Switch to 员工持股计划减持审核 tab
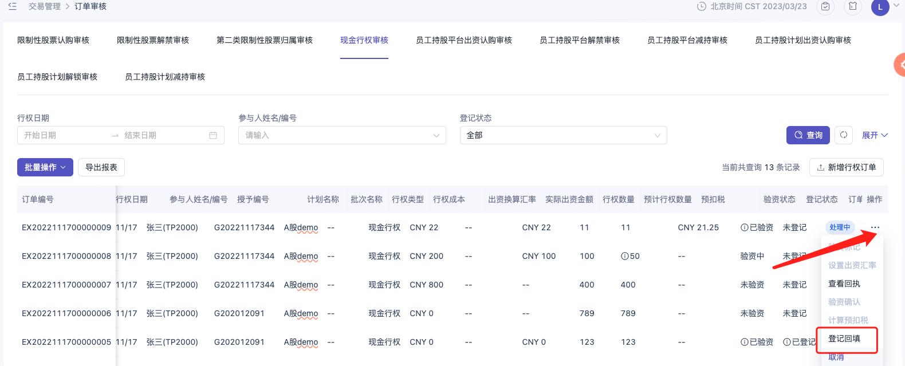 [x=165, y=77]
